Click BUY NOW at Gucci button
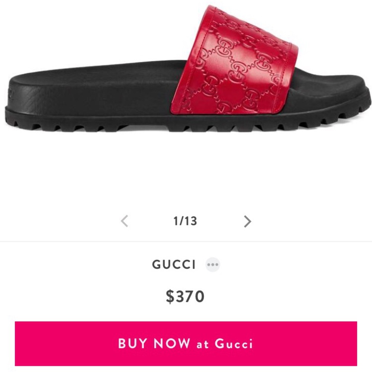Image resolution: width=372 pixels, height=372 pixels. pyautogui.click(x=186, y=343)
